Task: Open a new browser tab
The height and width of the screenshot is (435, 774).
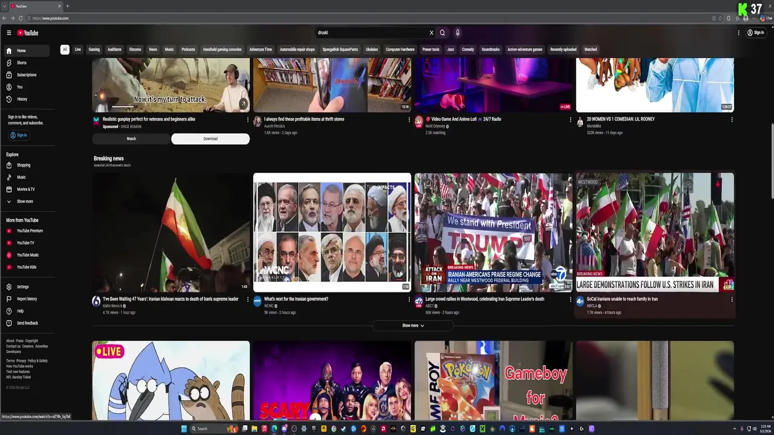Action: click(67, 6)
